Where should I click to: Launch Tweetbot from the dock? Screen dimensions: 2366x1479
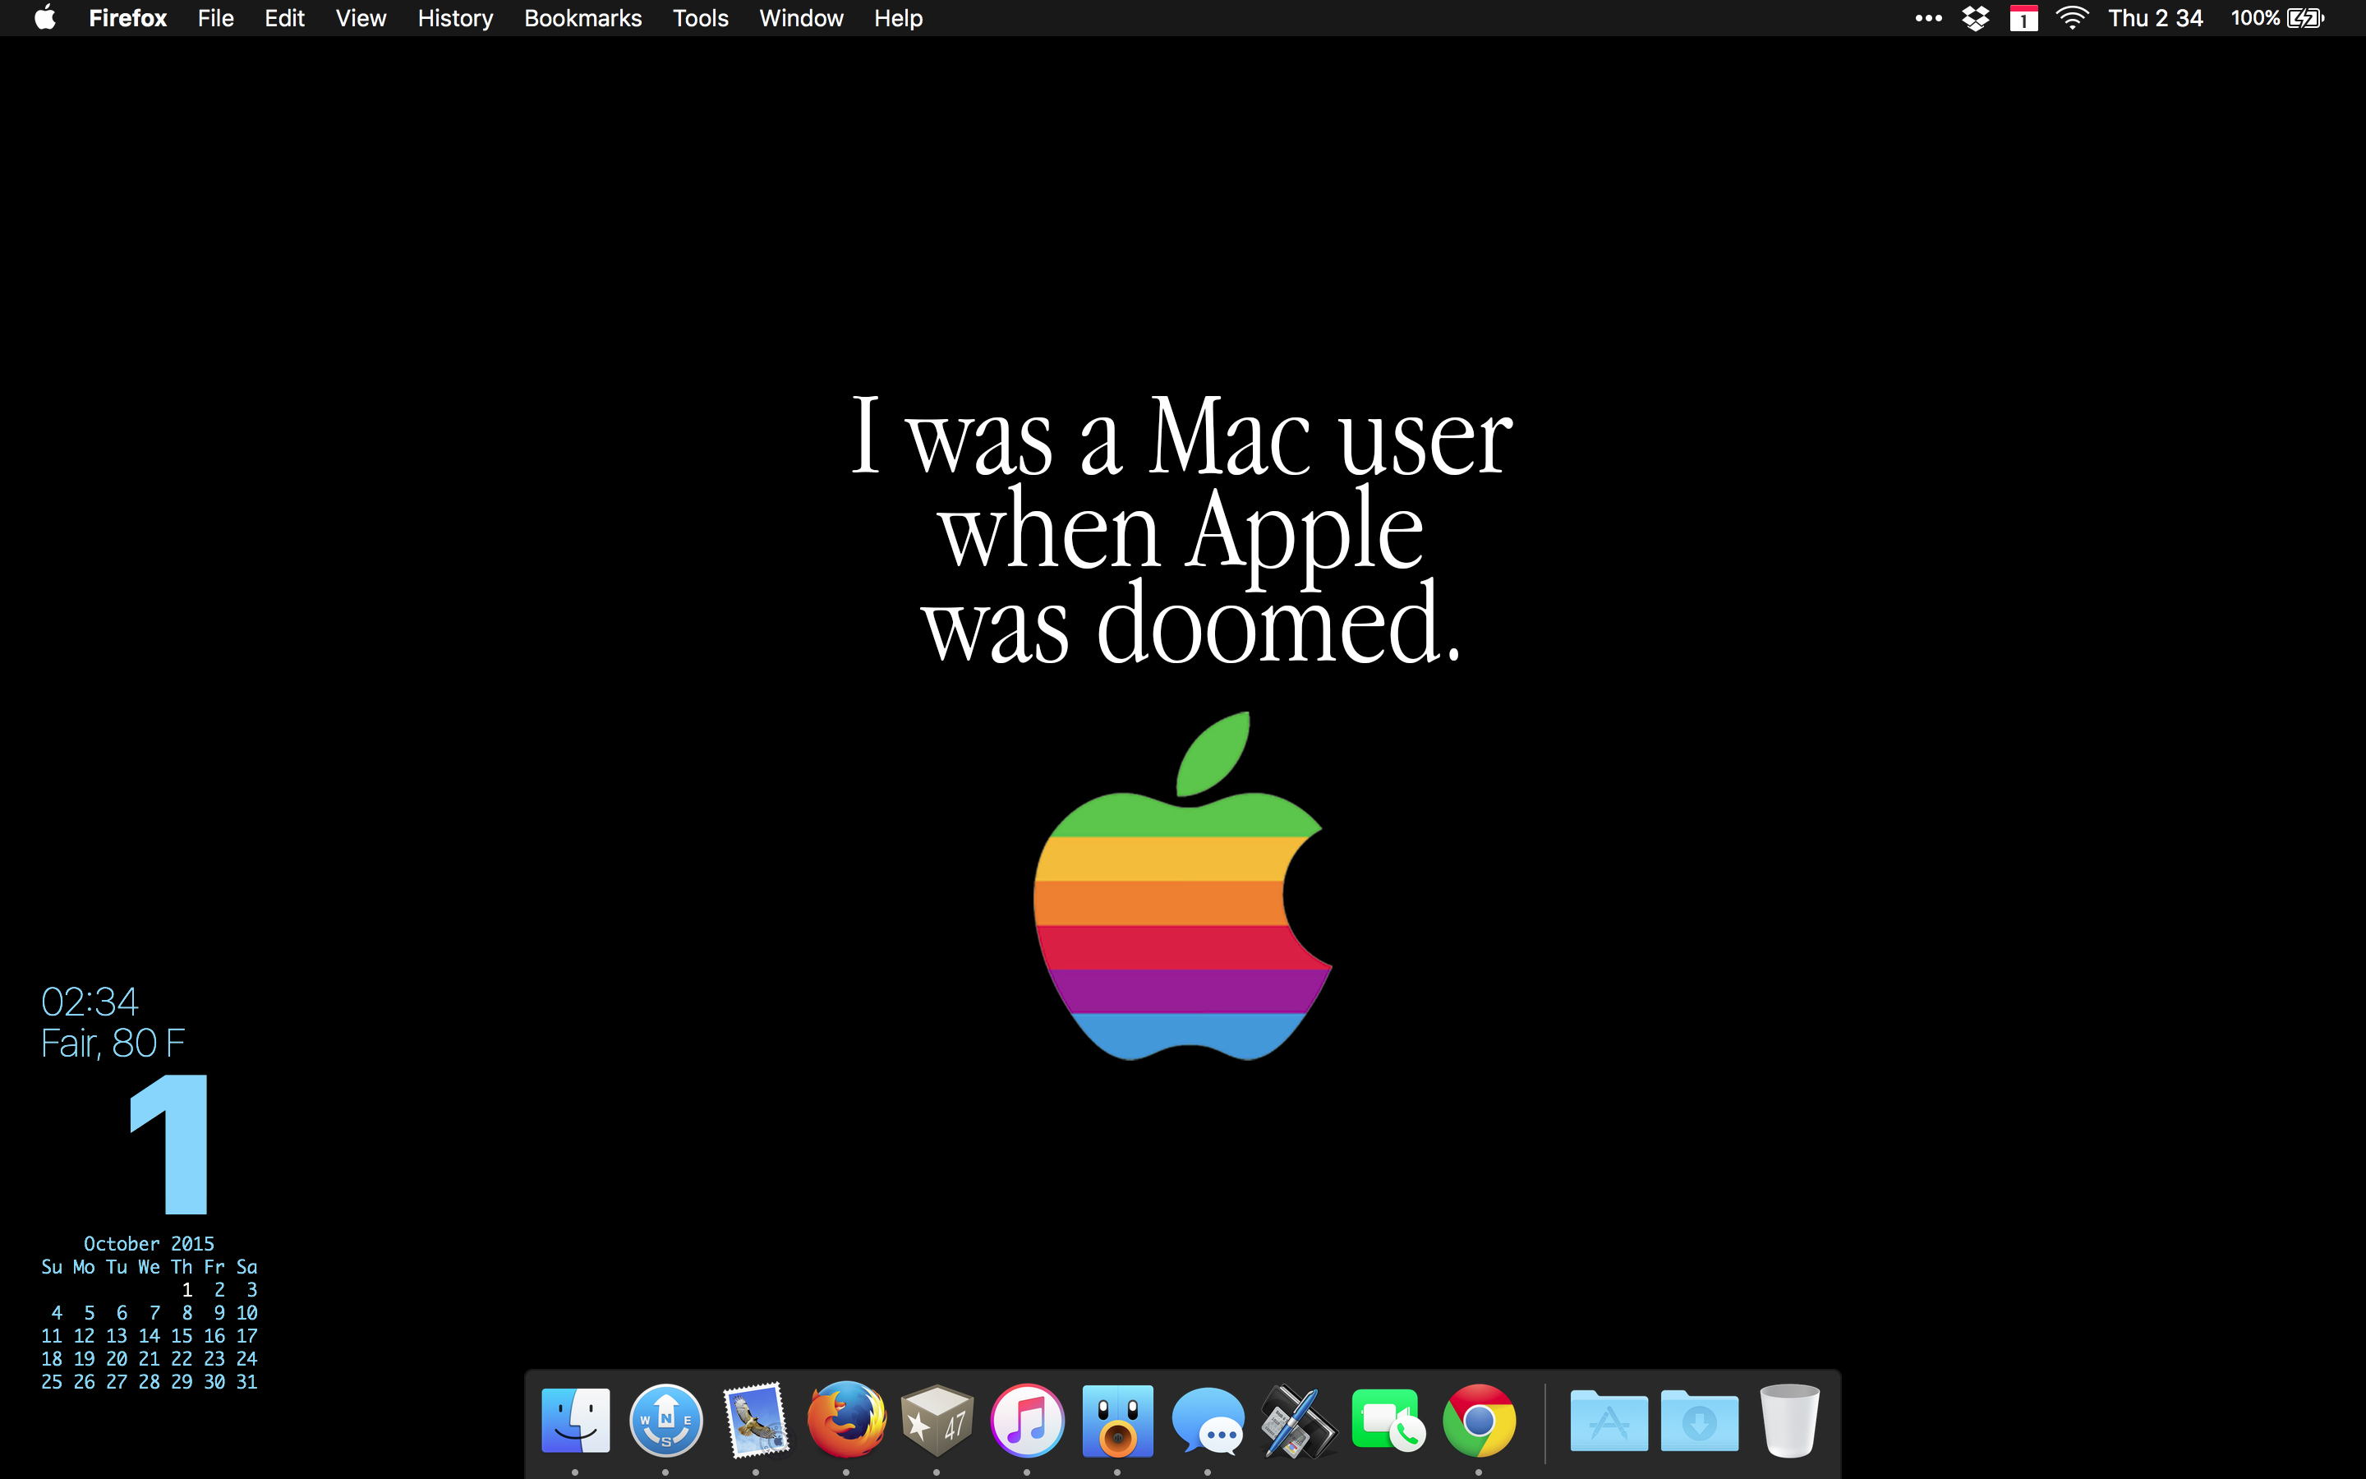coord(1117,1421)
